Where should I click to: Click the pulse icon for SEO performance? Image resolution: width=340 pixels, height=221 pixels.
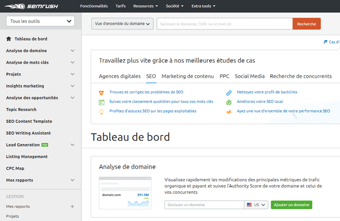pyautogui.click(x=229, y=112)
